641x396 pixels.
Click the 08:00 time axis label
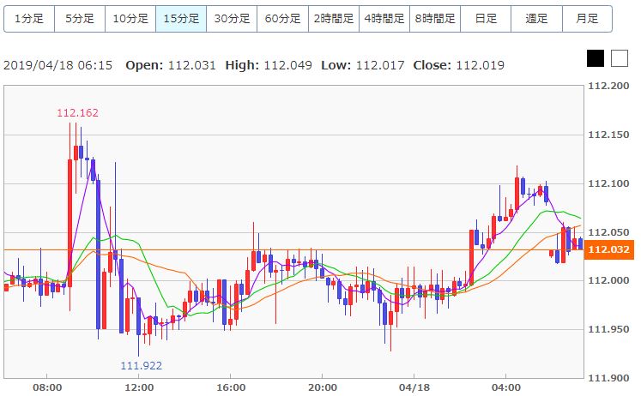[x=47, y=387]
